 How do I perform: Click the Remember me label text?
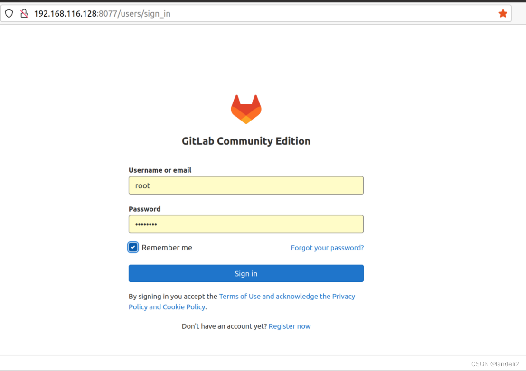point(167,247)
